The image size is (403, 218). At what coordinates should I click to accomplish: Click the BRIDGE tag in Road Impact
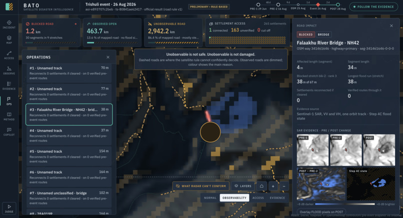click(323, 34)
